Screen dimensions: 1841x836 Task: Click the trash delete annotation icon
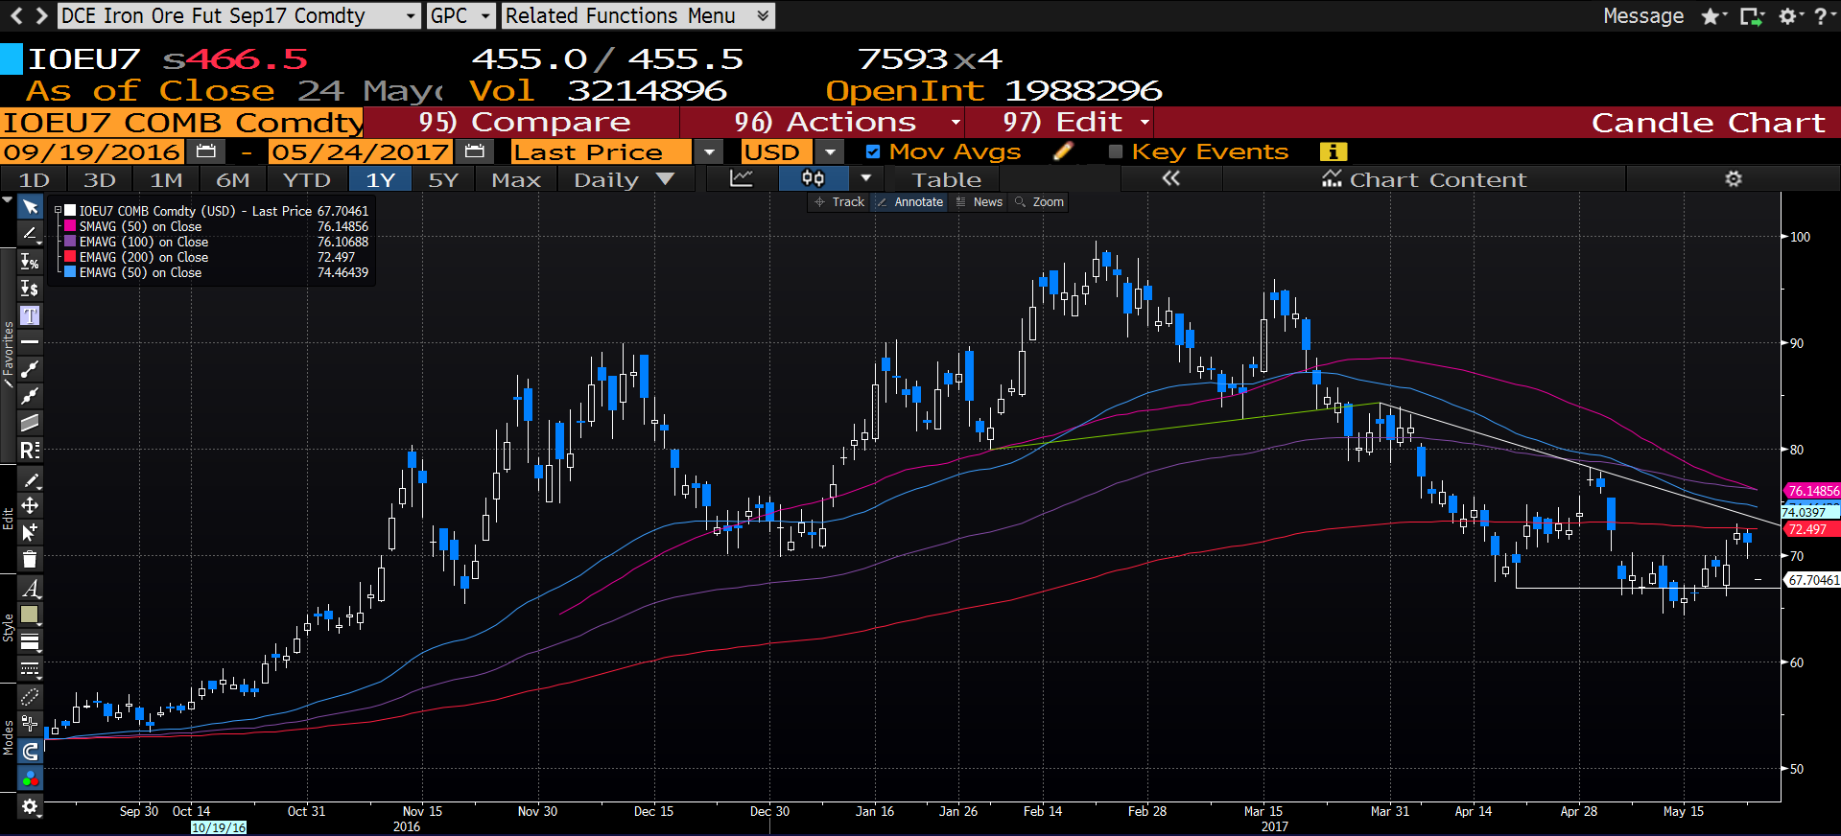[31, 559]
